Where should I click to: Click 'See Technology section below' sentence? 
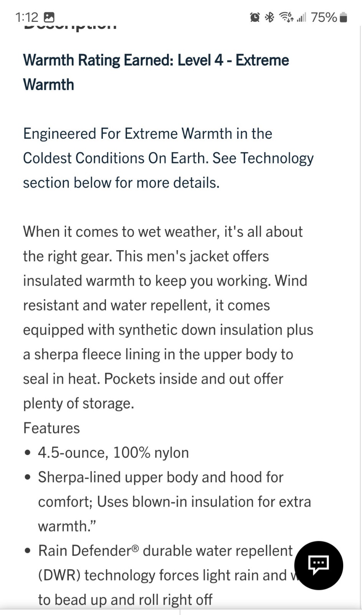click(168, 170)
